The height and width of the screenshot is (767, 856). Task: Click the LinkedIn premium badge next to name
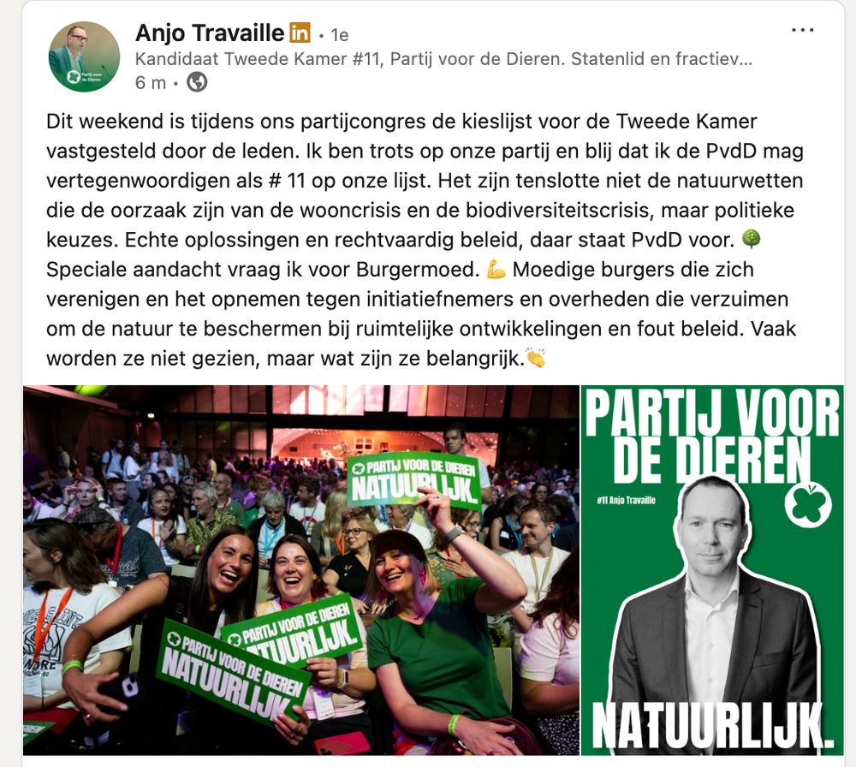(x=300, y=33)
